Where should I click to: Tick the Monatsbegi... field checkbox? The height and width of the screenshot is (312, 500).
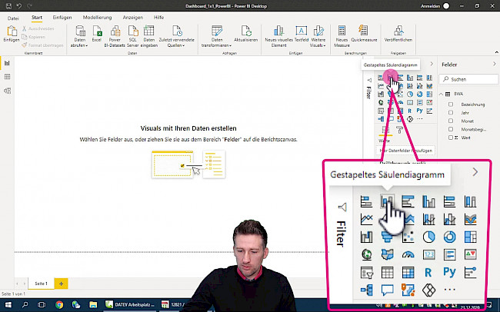click(451, 129)
